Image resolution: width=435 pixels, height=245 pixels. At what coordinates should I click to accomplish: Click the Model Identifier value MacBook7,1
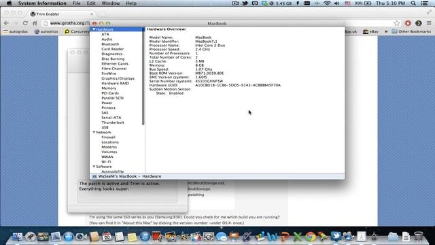click(206, 41)
